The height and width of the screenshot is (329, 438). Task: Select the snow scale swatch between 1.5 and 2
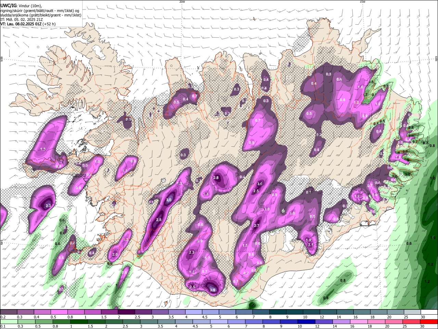[x=109, y=312]
